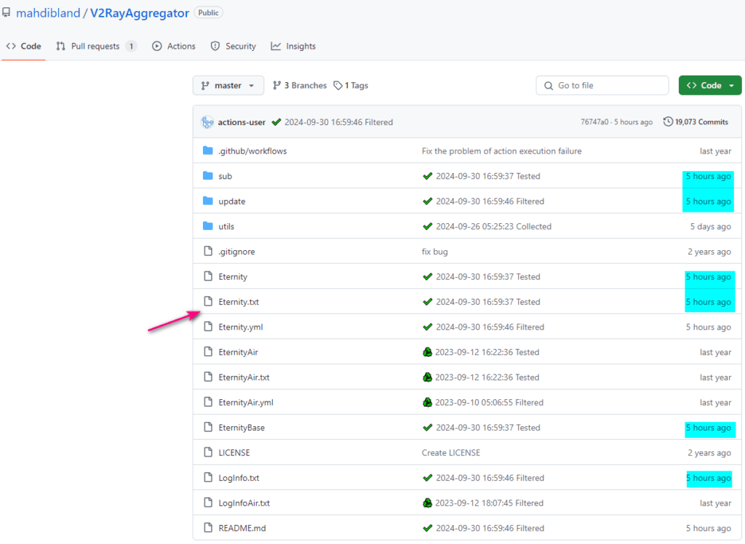Click the LogInfo.txt file icon
The height and width of the screenshot is (544, 745).
click(x=207, y=478)
